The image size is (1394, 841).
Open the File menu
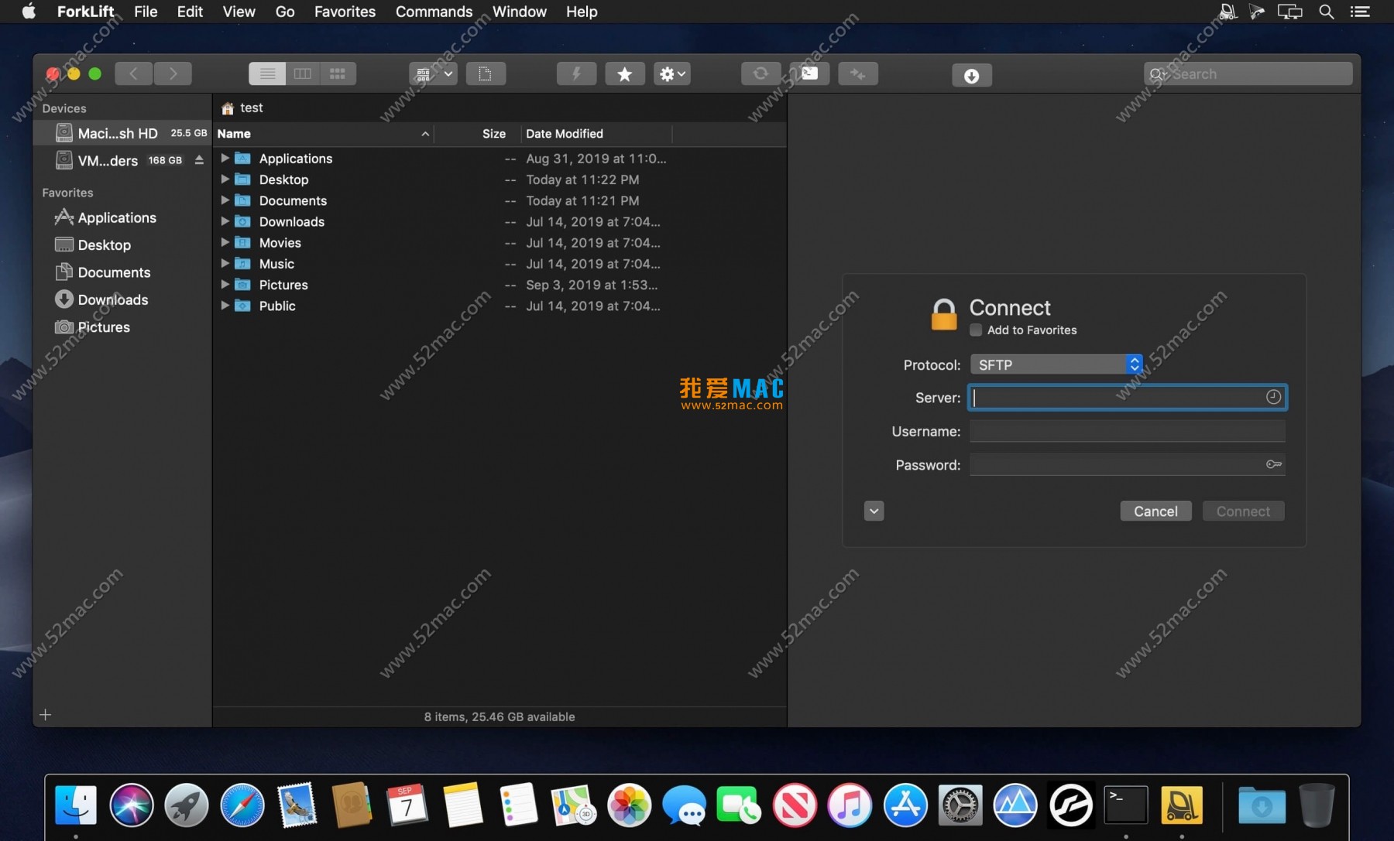(146, 12)
